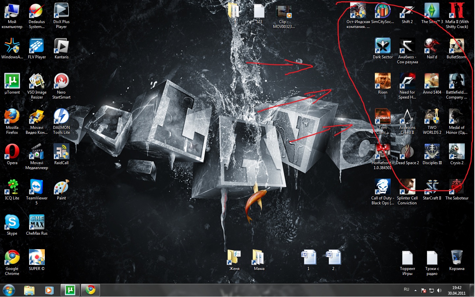The image size is (475, 297).
Task: Select The Saboteur game icon
Action: [x=457, y=190]
